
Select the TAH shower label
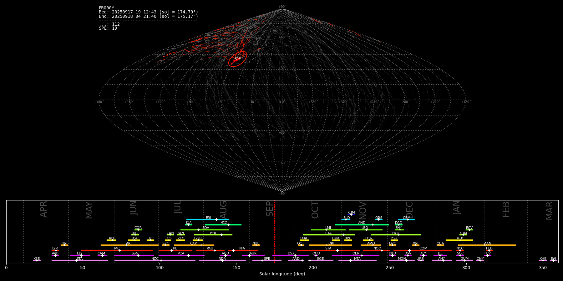click(x=110, y=238)
